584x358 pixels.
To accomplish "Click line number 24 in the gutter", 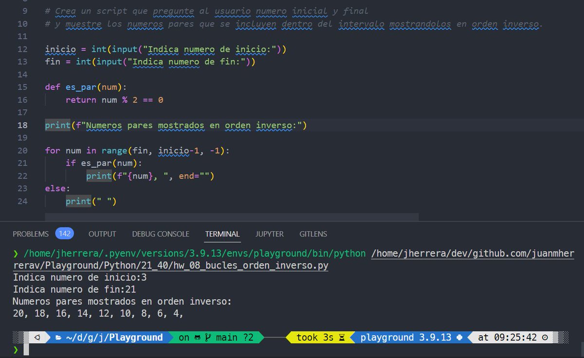I will 23,201.
